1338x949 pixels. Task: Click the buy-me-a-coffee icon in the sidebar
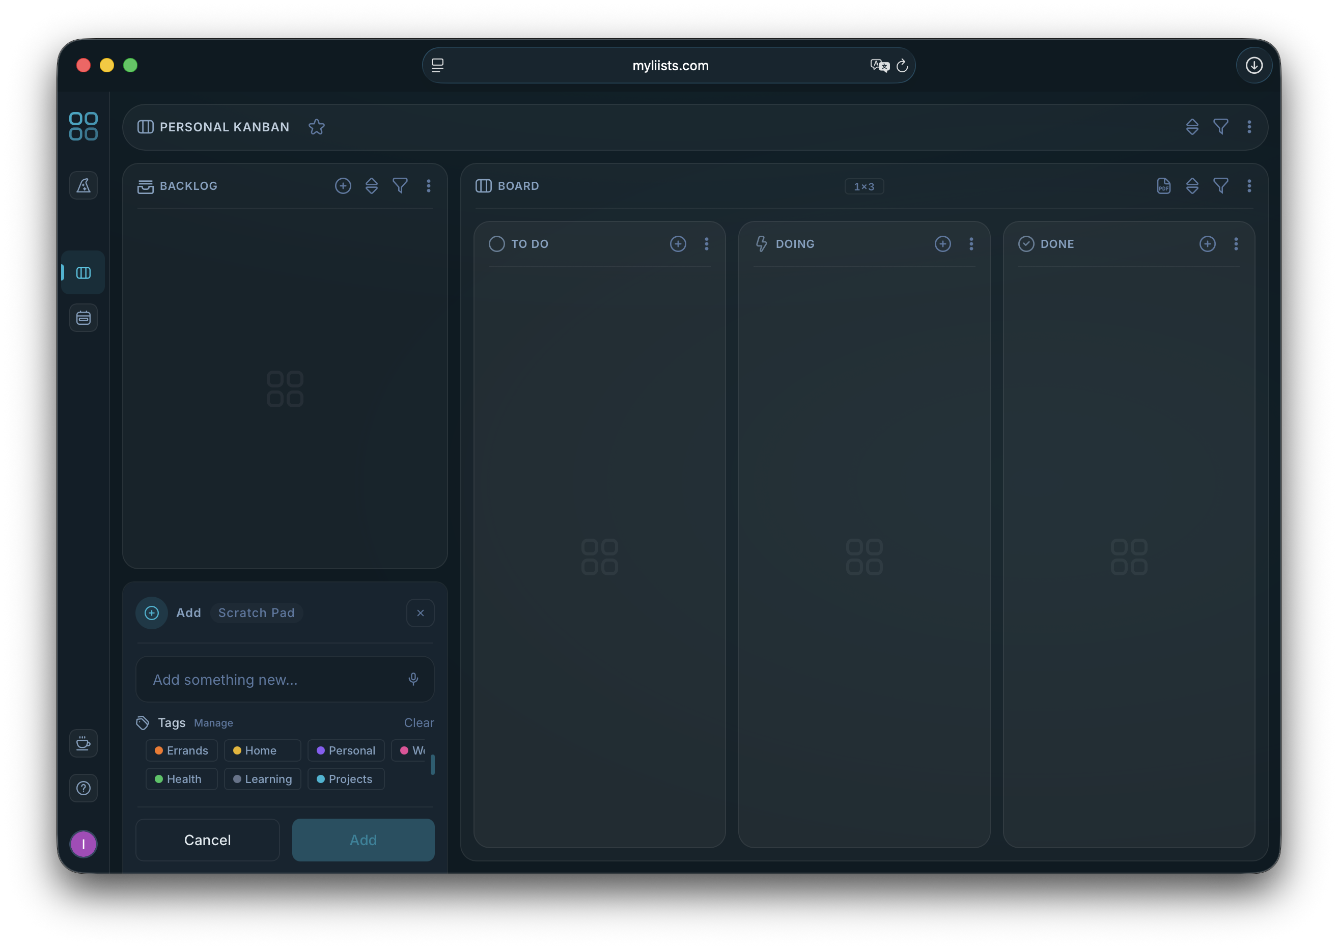pos(83,743)
